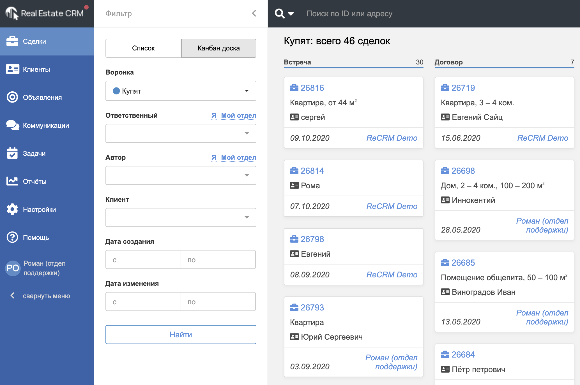Click the Настройки gear icon
This screenshot has width=580, height=385.
click(12, 209)
